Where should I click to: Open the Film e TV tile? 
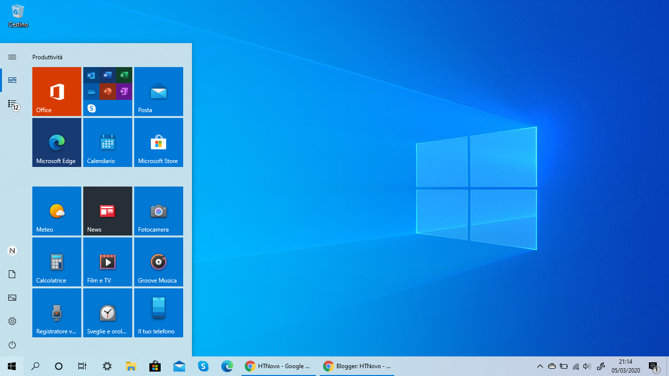tap(107, 262)
